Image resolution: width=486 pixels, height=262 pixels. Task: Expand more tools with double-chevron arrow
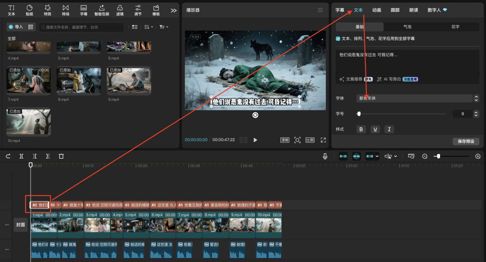(174, 10)
